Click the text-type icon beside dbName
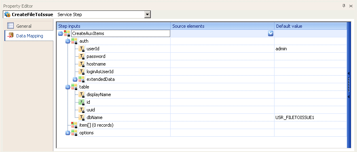The image size is (357, 152). pyautogui.click(x=82, y=117)
